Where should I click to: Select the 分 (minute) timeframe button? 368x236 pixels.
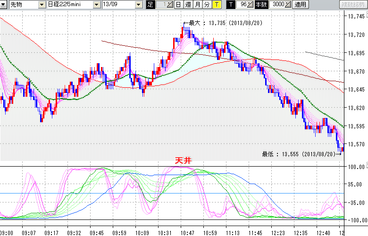(x=207, y=5)
